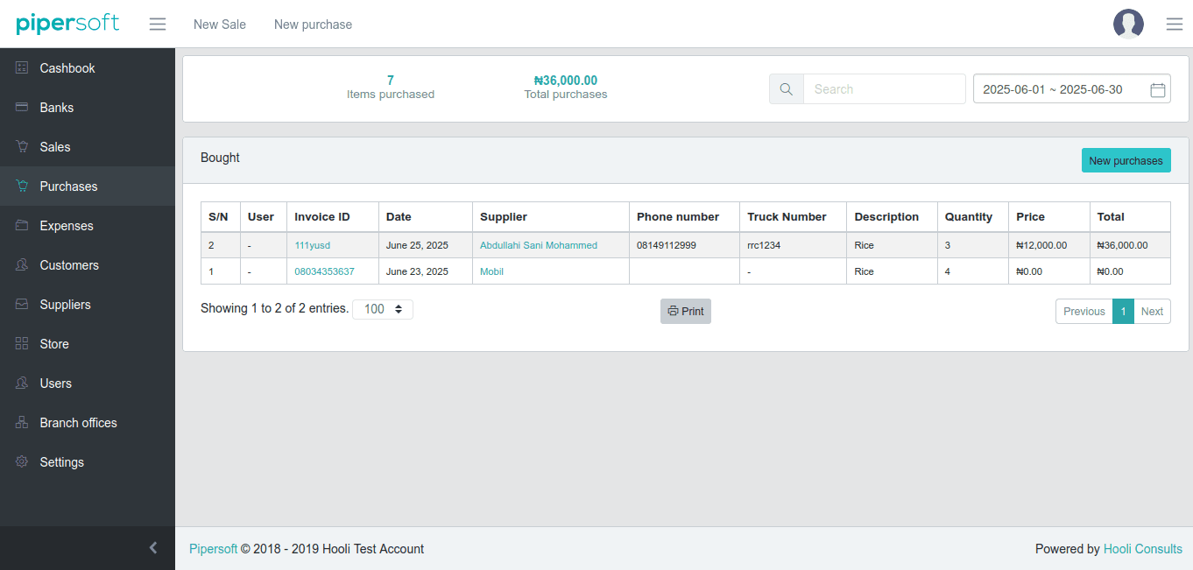This screenshot has width=1193, height=570.
Task: Open Customers from the sidebar
Action: (88, 264)
